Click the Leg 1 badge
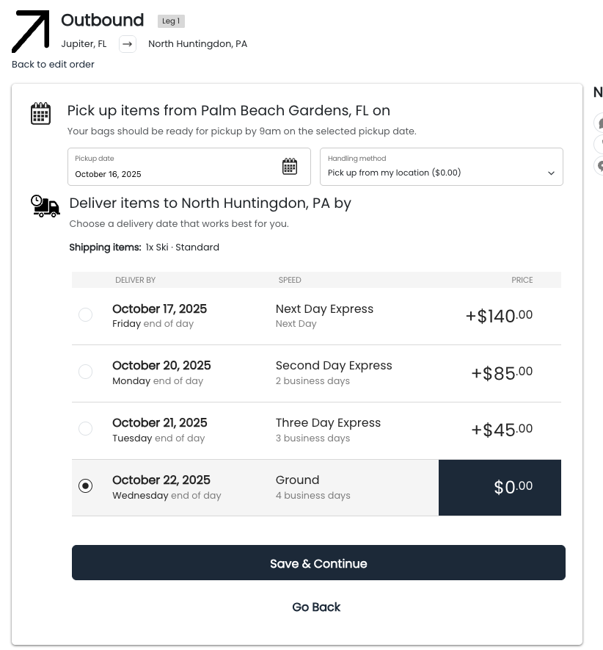Image resolution: width=603 pixels, height=650 pixels. [171, 21]
